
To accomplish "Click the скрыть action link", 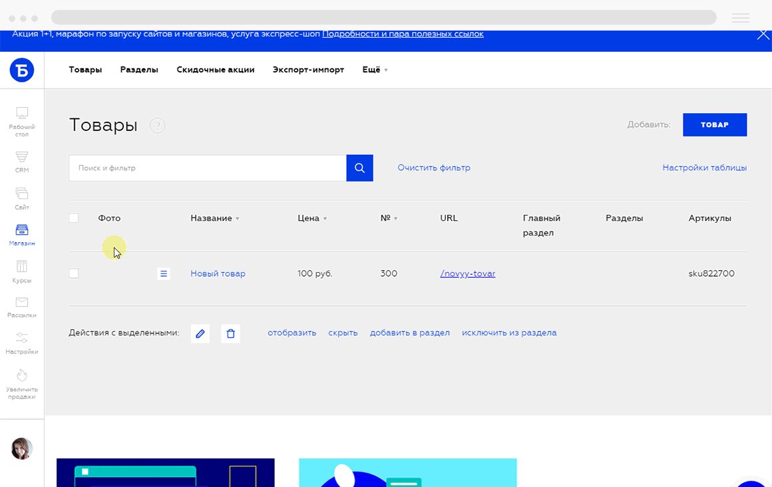I will (343, 333).
